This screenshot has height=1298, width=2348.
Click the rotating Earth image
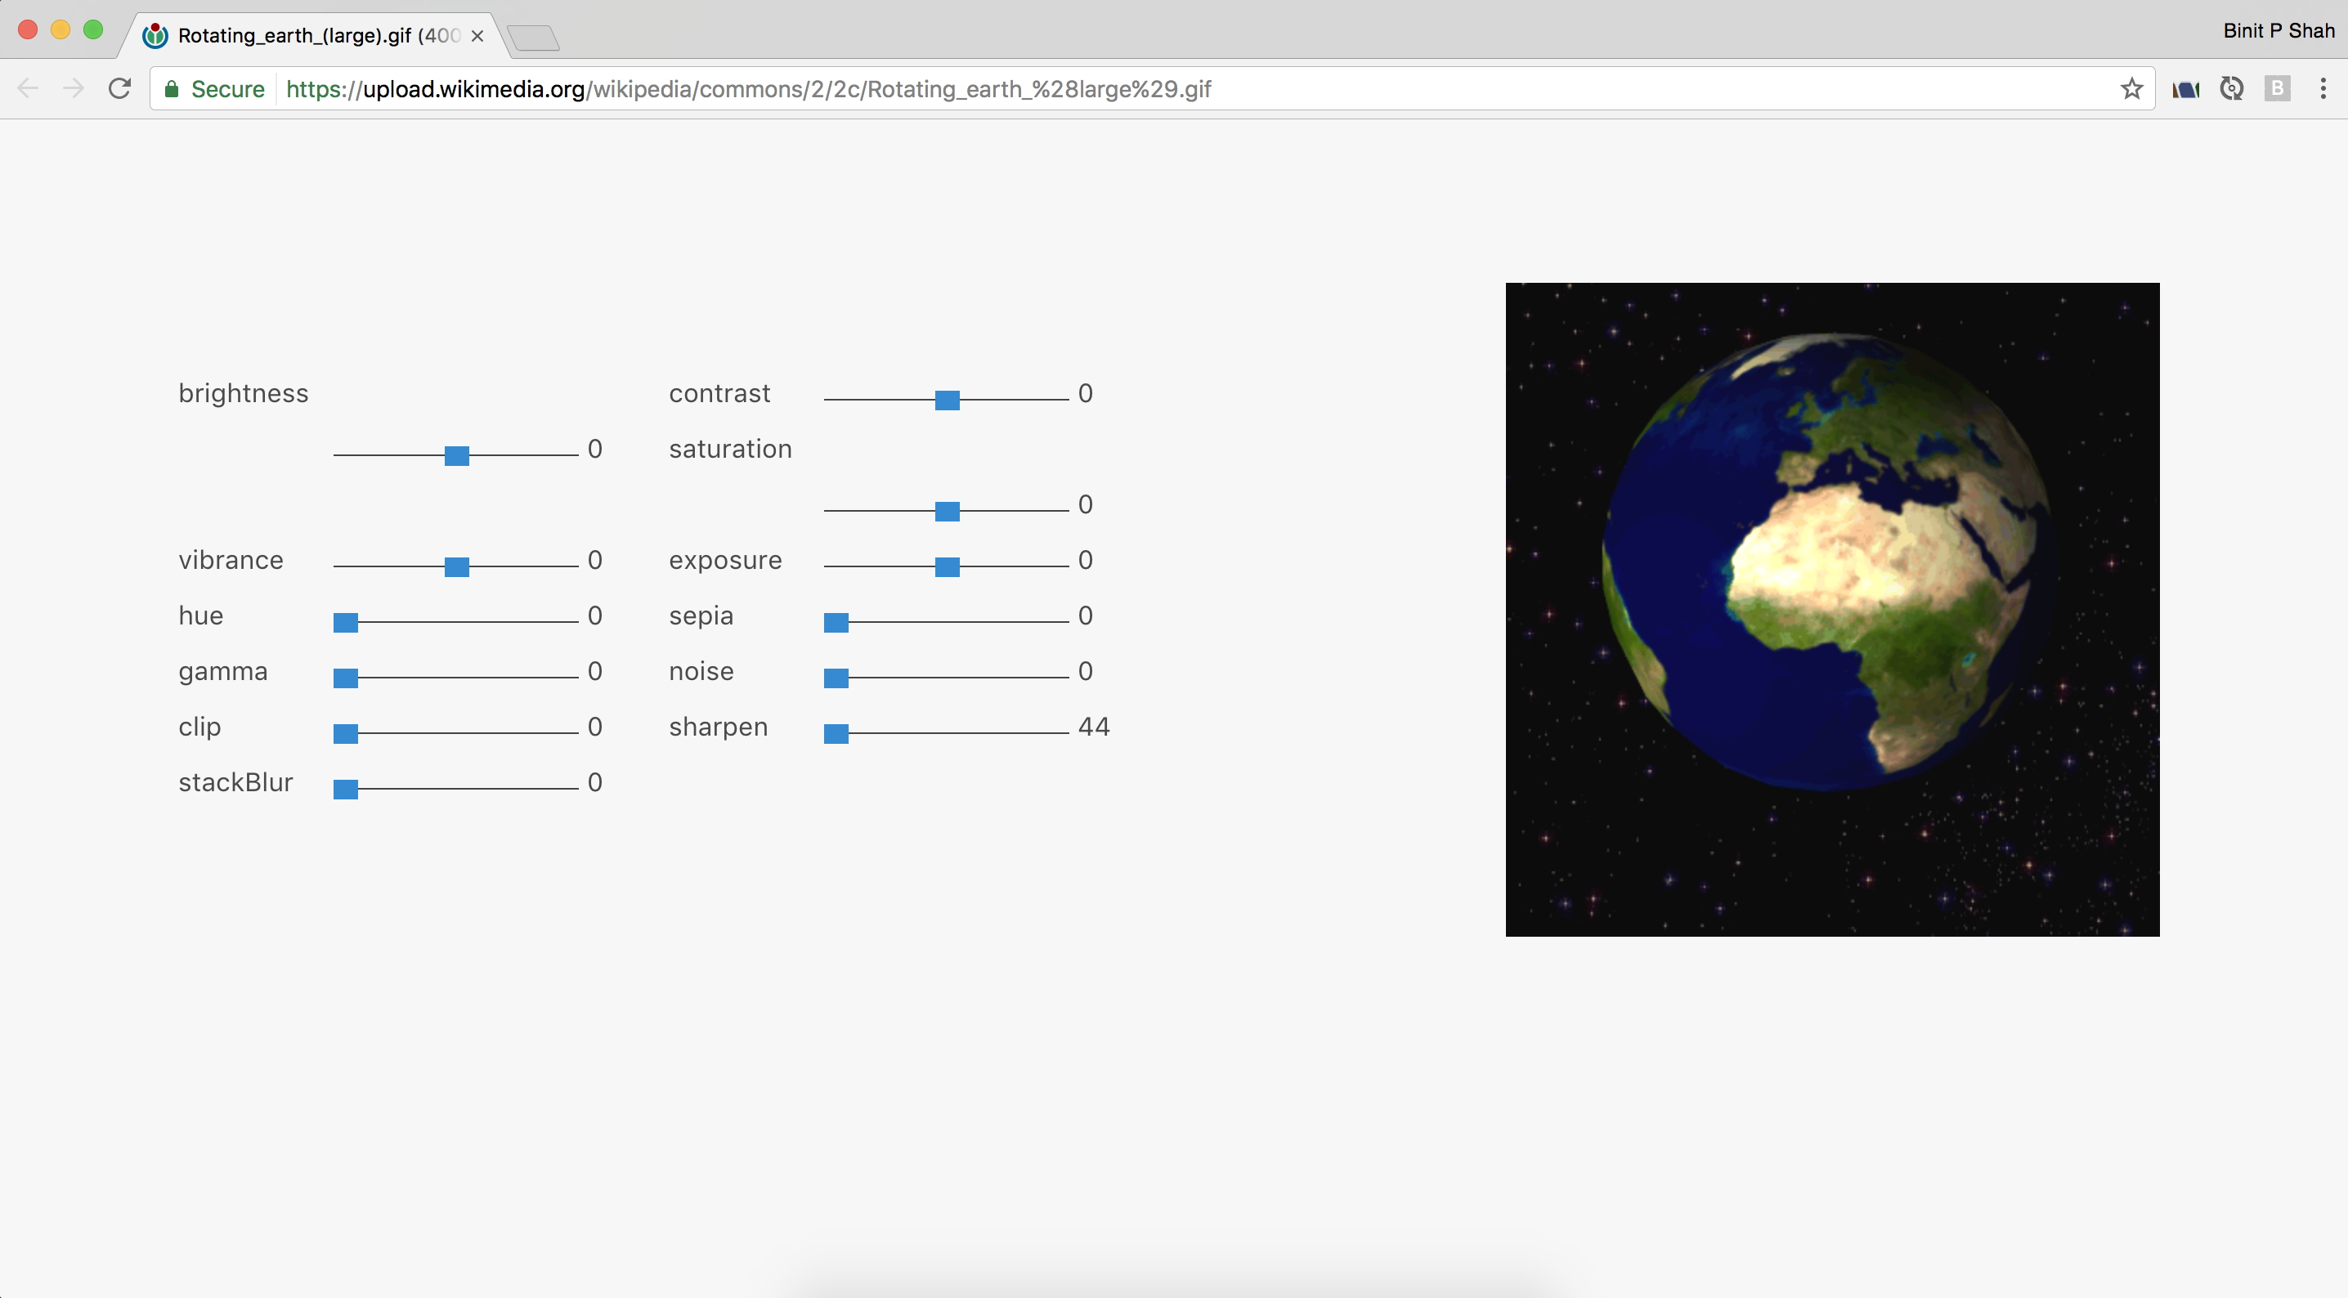[1831, 609]
